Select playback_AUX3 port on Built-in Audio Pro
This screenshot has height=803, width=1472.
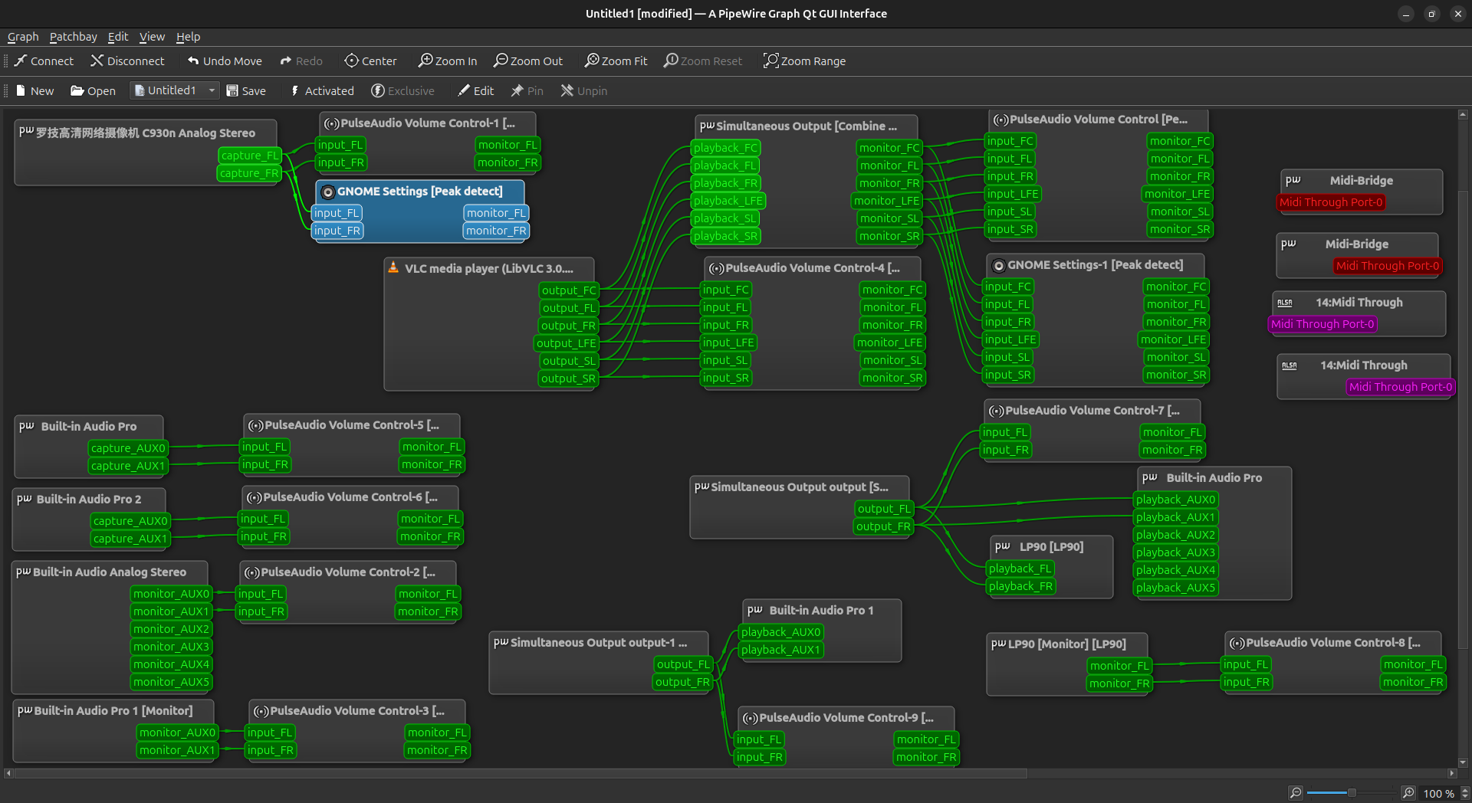(x=1175, y=552)
